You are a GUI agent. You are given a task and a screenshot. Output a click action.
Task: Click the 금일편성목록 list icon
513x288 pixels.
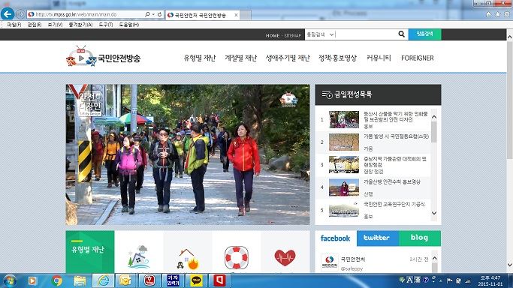point(327,94)
